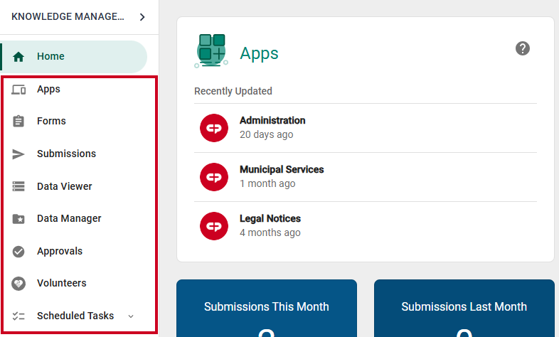This screenshot has width=559, height=337.
Task: Click the Apps devices icon in sidebar
Action: 18,90
